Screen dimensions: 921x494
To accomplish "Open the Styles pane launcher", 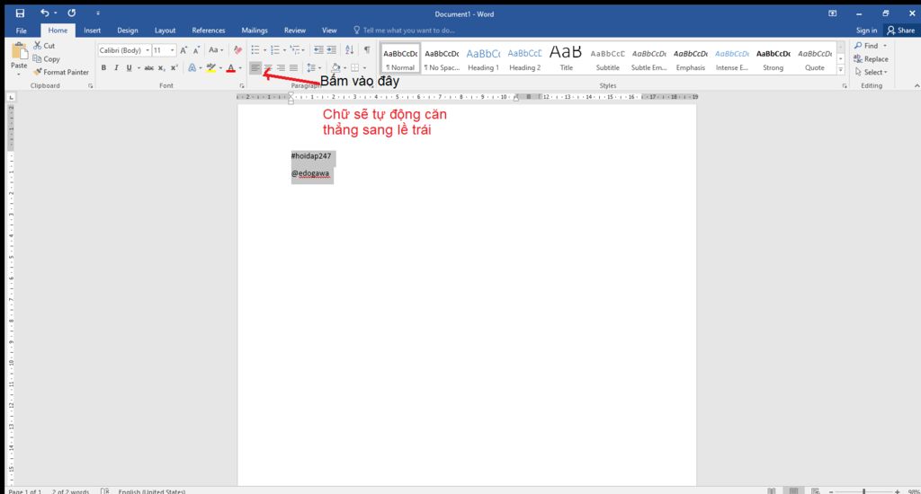I will (x=845, y=85).
